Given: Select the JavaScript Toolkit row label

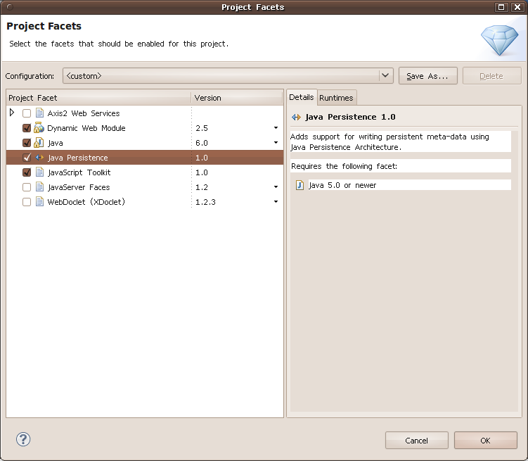Looking at the screenshot, I should click(79, 172).
